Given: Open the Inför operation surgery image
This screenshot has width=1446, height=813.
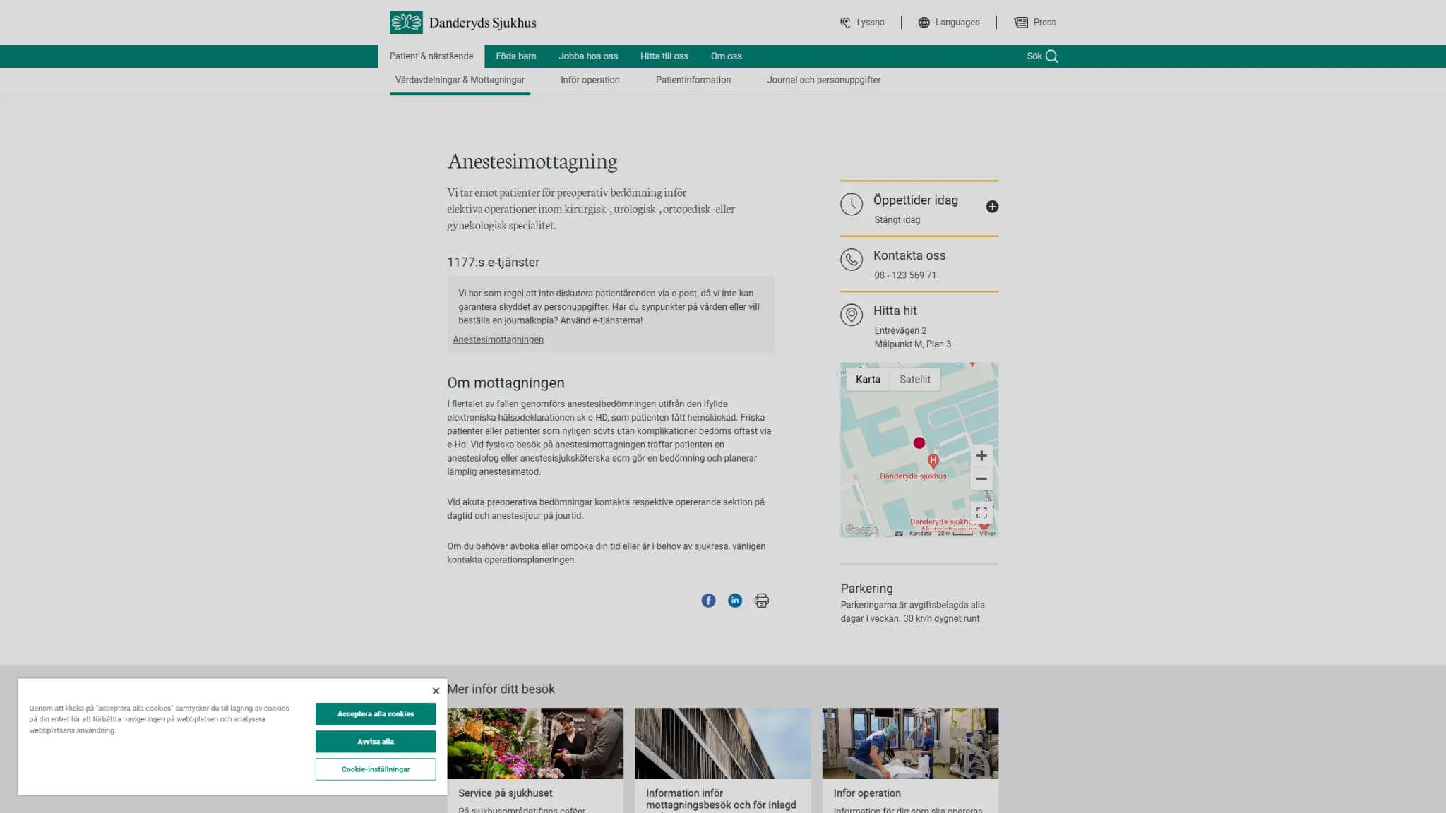Looking at the screenshot, I should pos(910,744).
